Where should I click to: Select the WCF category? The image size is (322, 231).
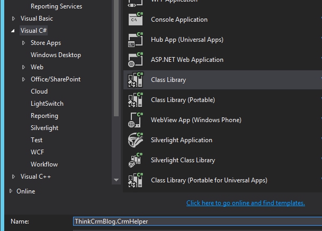pyautogui.click(x=38, y=152)
